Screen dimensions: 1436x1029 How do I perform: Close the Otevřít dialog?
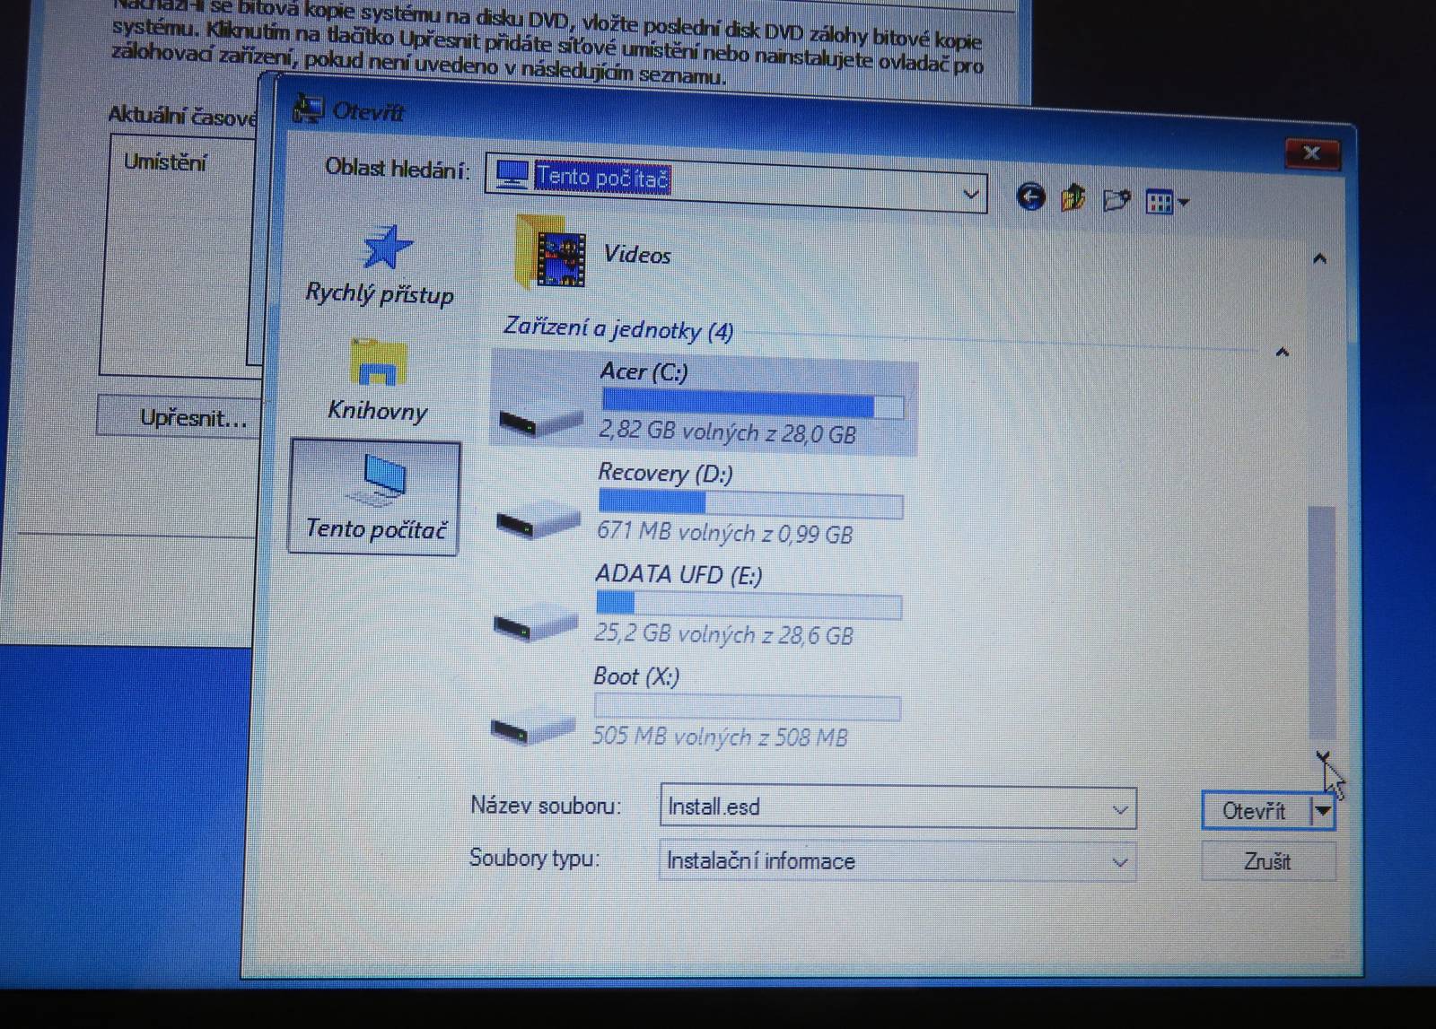click(x=1311, y=153)
